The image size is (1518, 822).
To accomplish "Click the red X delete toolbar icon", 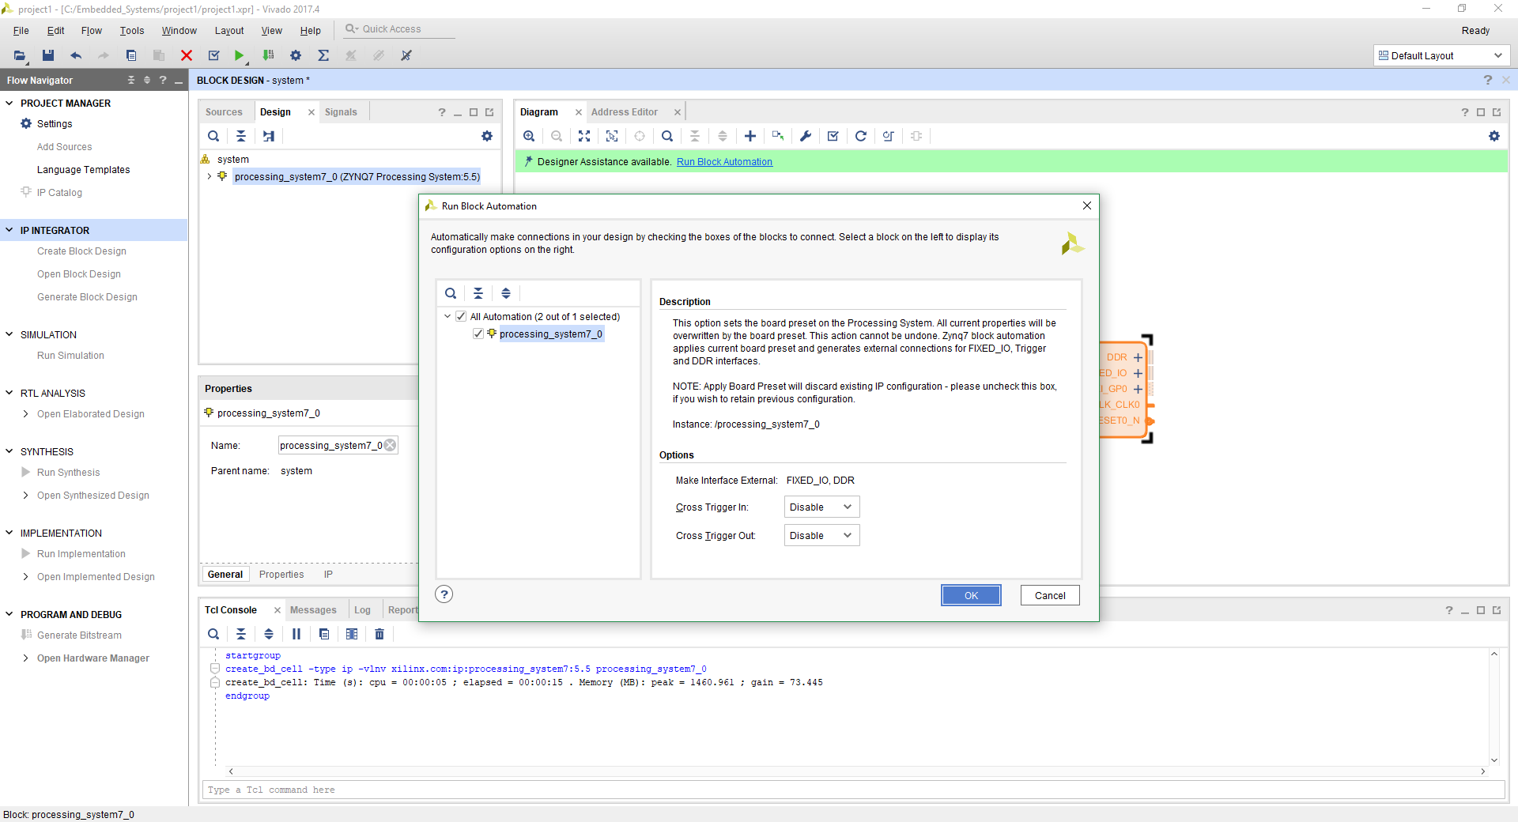I will tap(187, 55).
